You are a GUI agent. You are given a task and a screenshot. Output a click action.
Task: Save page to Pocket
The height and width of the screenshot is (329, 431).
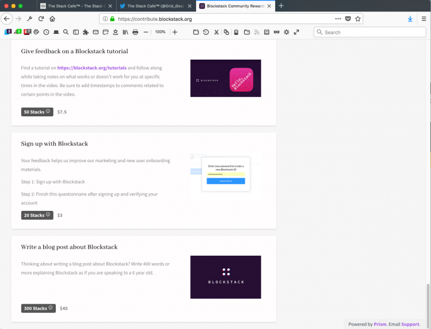348,19
